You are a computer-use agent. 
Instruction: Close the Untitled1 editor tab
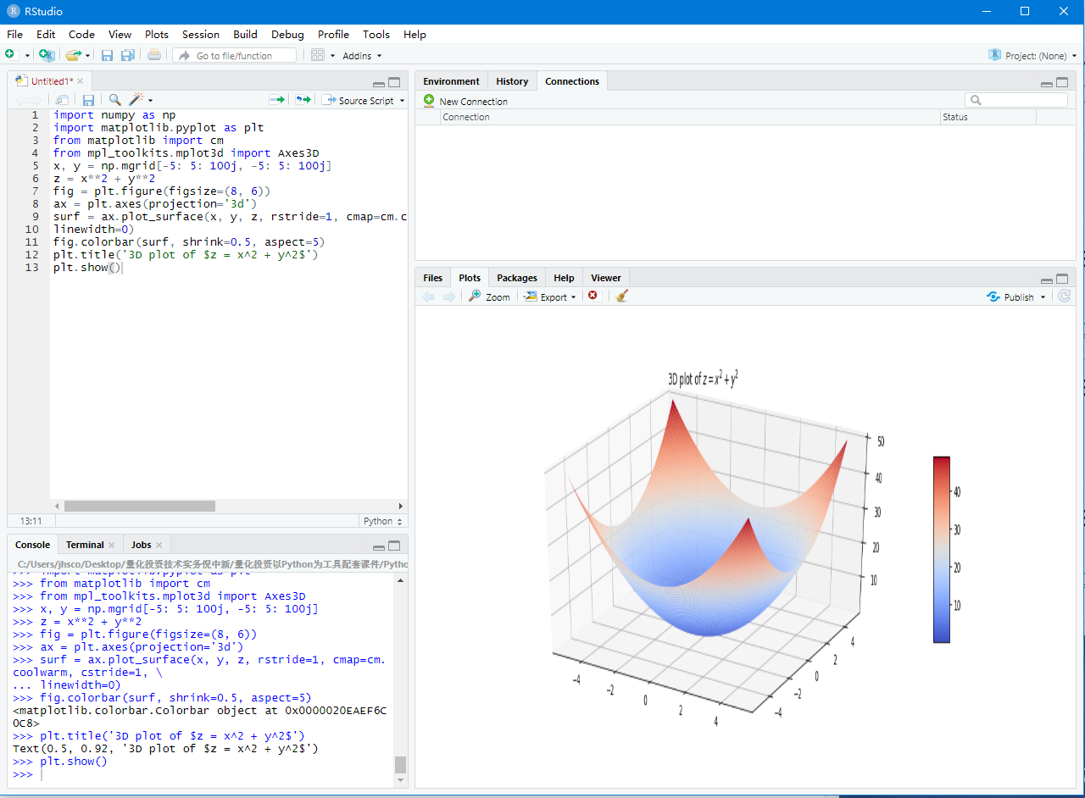point(81,81)
